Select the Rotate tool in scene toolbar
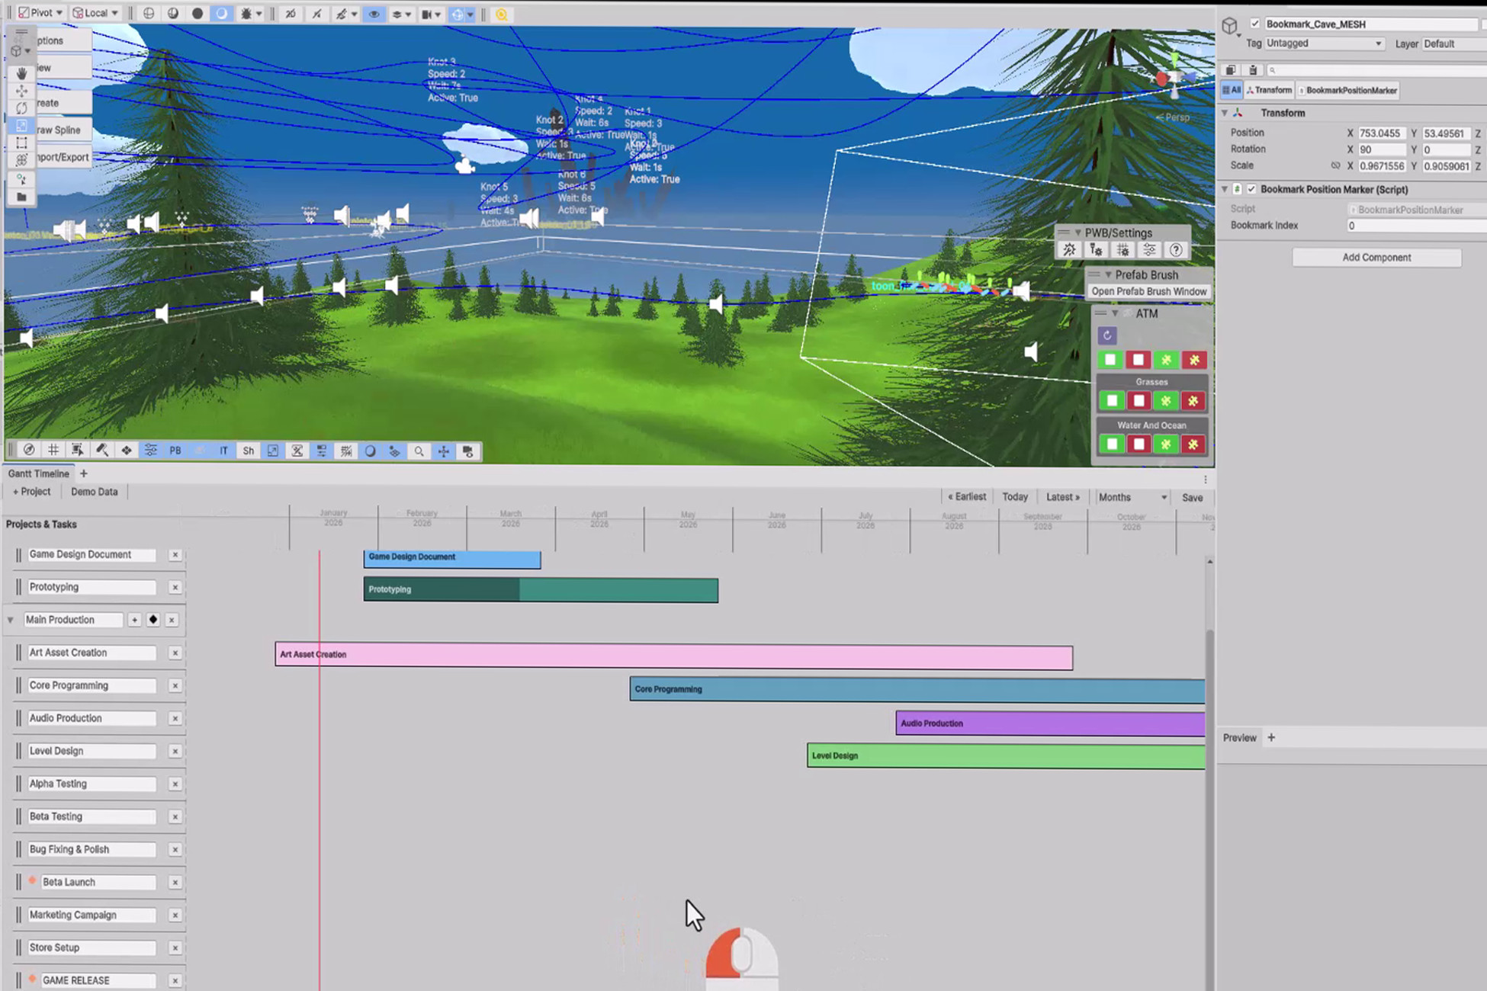The width and height of the screenshot is (1487, 991). click(21, 108)
